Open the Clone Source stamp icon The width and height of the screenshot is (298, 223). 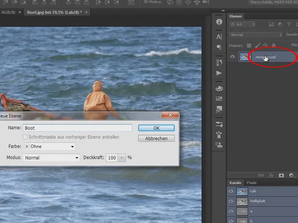(x=219, y=145)
